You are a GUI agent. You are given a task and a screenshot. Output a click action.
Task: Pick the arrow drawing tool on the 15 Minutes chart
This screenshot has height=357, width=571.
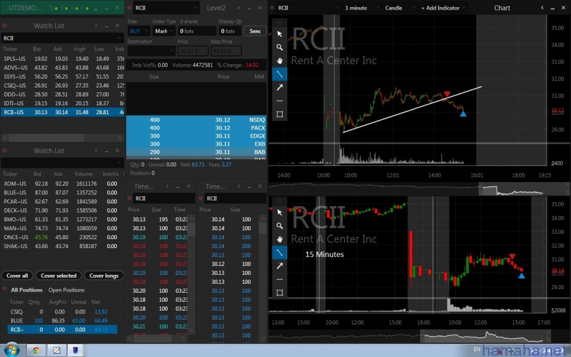(280, 266)
